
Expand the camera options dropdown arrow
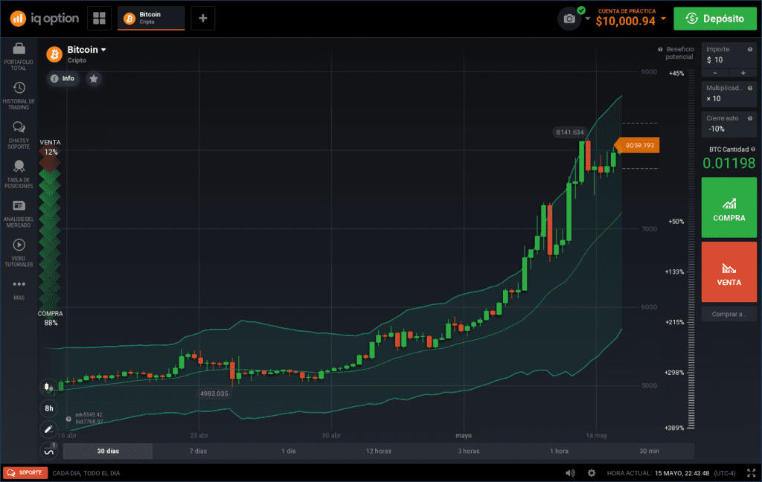pos(588,19)
